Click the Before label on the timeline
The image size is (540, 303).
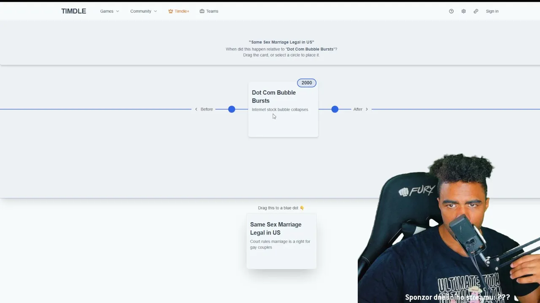[204, 109]
